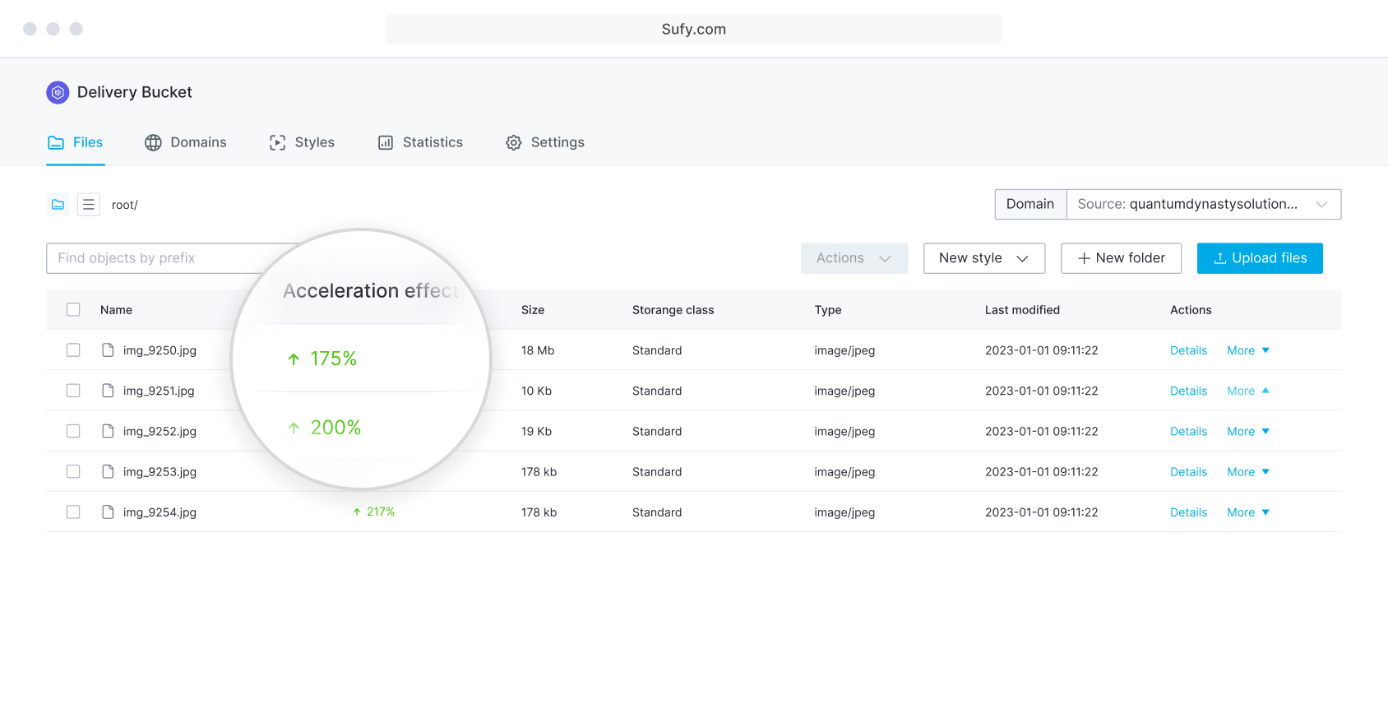Click the Domain label button
The image size is (1388, 704).
pos(1030,204)
